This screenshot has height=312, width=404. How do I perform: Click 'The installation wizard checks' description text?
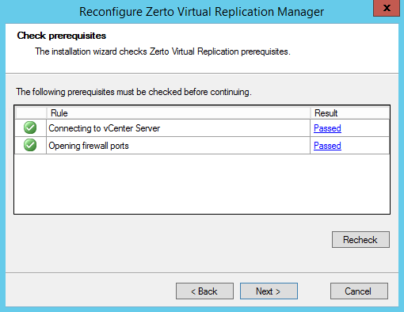pos(162,51)
